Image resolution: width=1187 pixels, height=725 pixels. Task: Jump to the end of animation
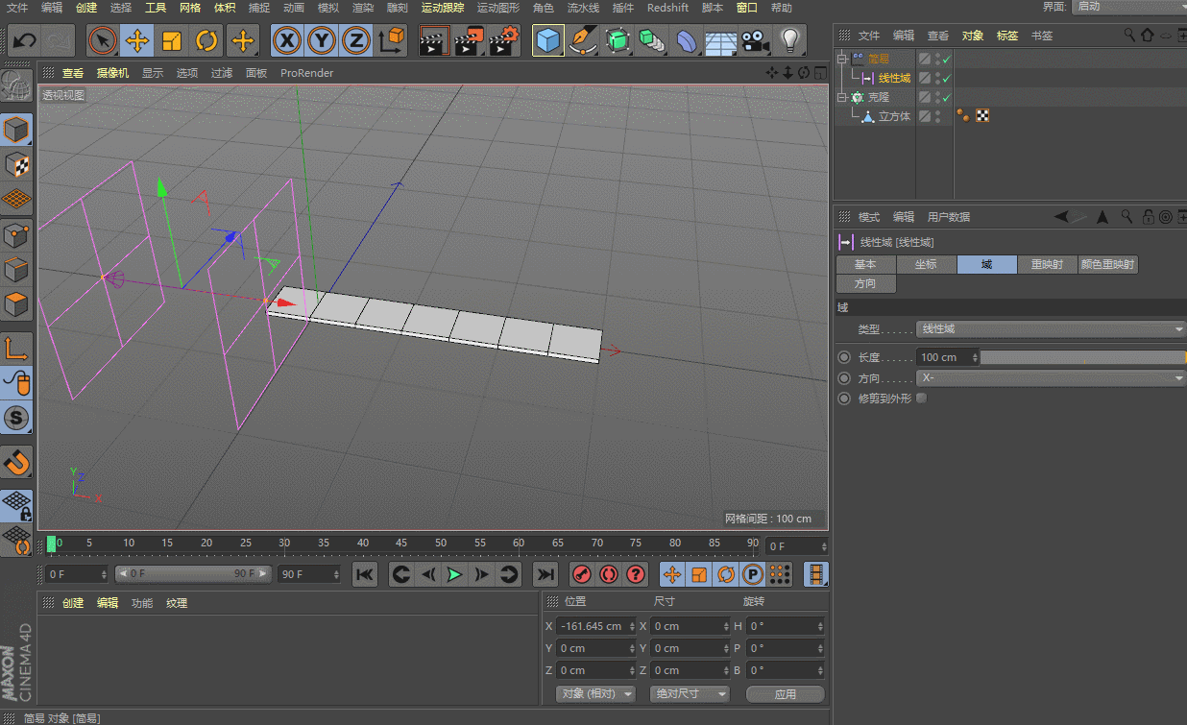point(545,574)
